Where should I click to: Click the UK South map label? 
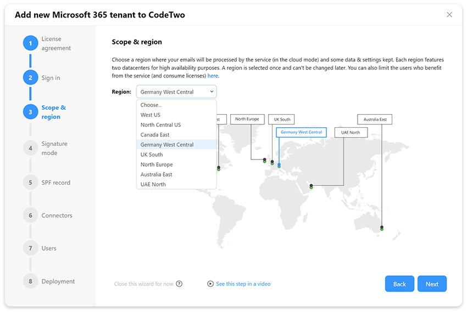tap(281, 120)
